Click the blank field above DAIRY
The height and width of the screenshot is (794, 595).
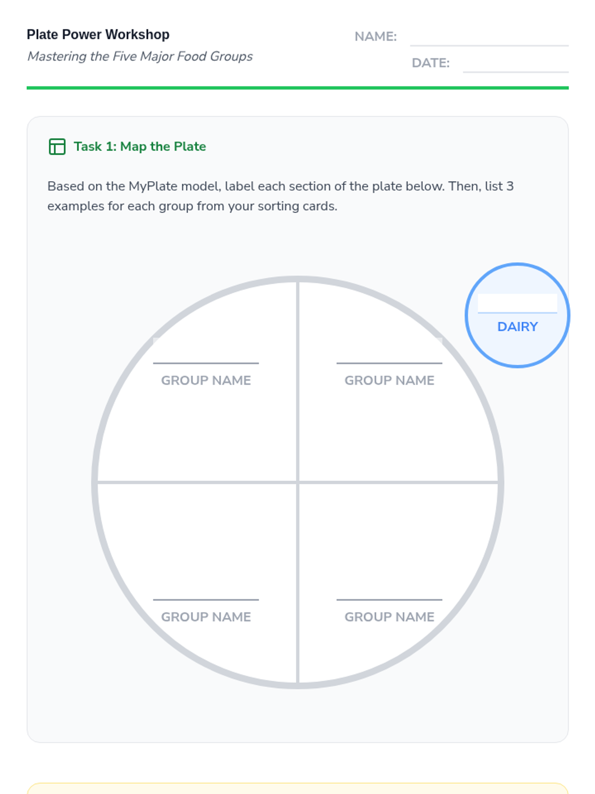click(517, 303)
